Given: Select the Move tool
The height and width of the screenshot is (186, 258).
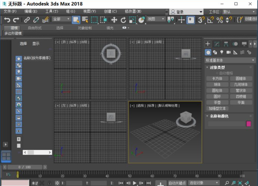Looking at the screenshot, I should click(114, 20).
